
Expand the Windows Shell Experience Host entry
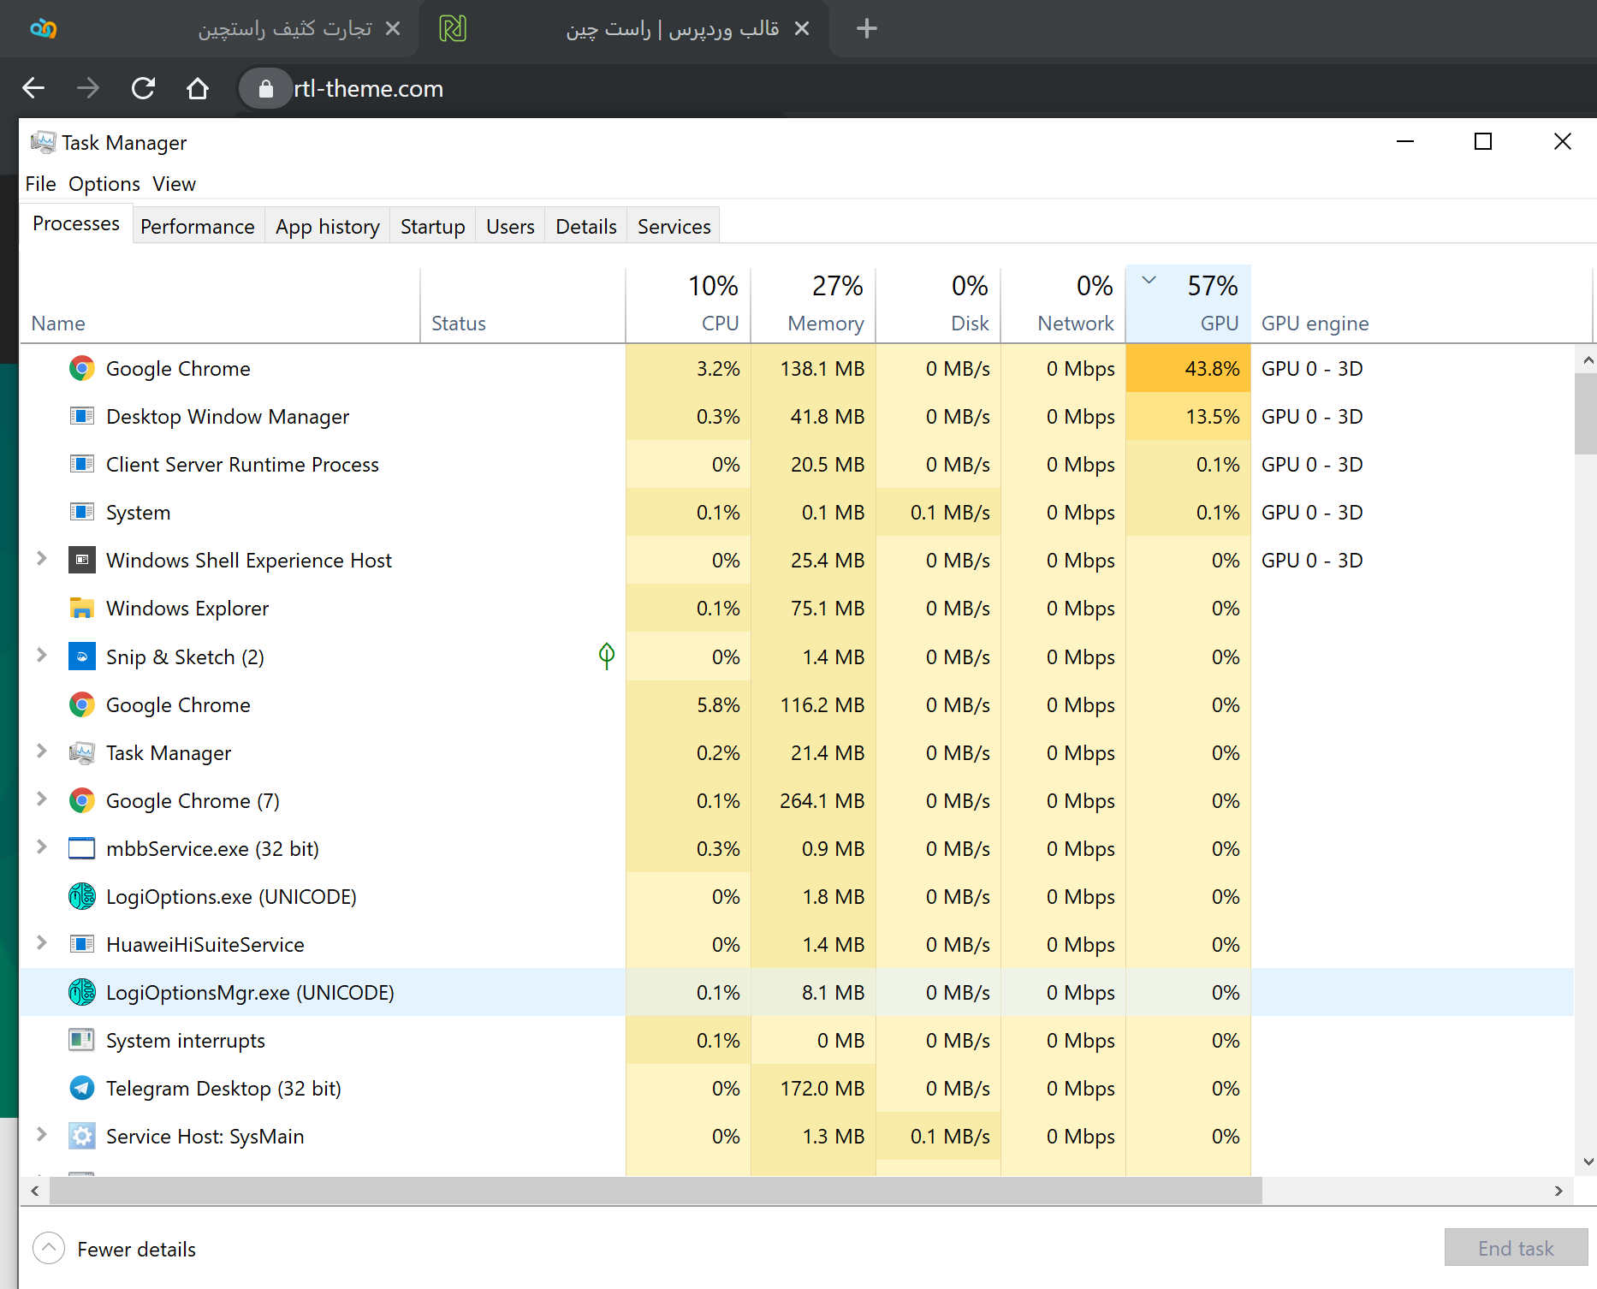[x=41, y=559]
